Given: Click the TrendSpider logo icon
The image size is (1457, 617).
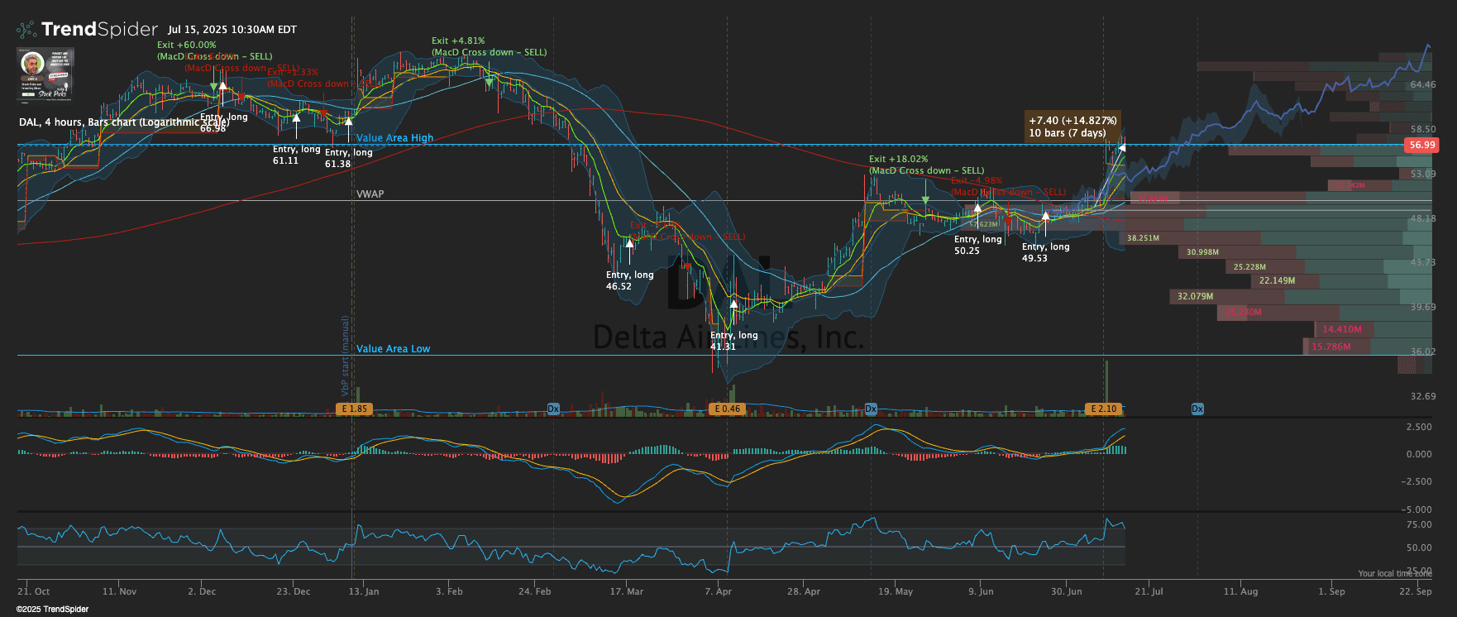Looking at the screenshot, I should coord(26,30).
